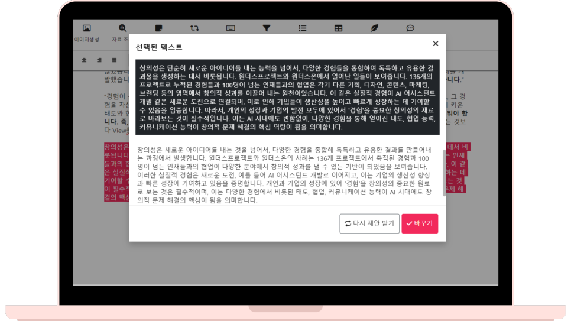Click the bulleted list toolbar icon

(302, 28)
